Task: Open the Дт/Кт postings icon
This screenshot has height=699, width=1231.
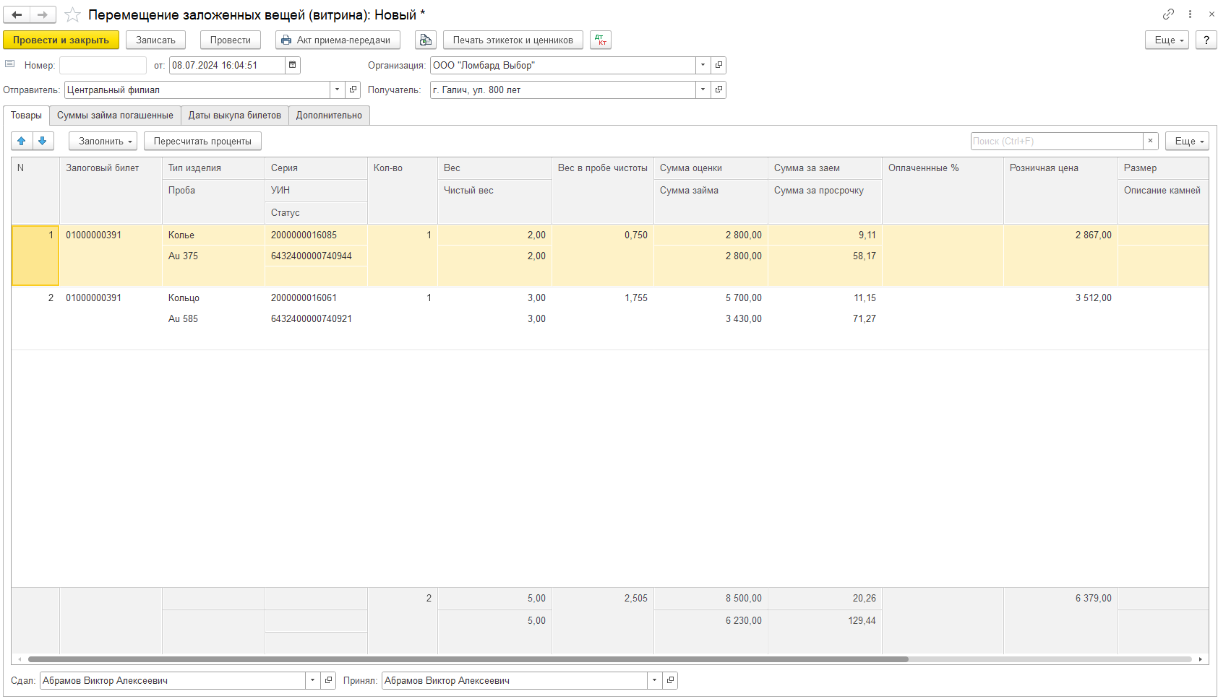Action: click(601, 40)
